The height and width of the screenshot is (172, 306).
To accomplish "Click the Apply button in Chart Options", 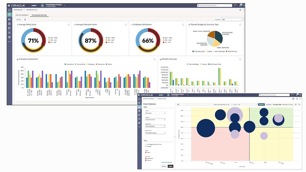I will pos(171,166).
